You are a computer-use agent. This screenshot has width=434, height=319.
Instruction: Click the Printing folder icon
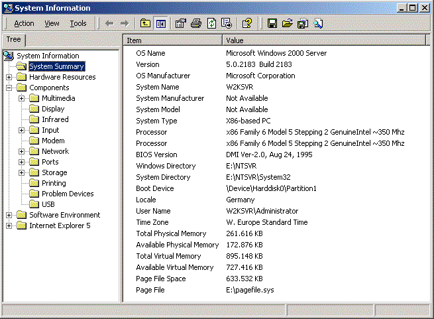(x=34, y=183)
